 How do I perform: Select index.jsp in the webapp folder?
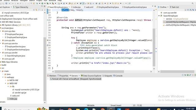(13, 99)
